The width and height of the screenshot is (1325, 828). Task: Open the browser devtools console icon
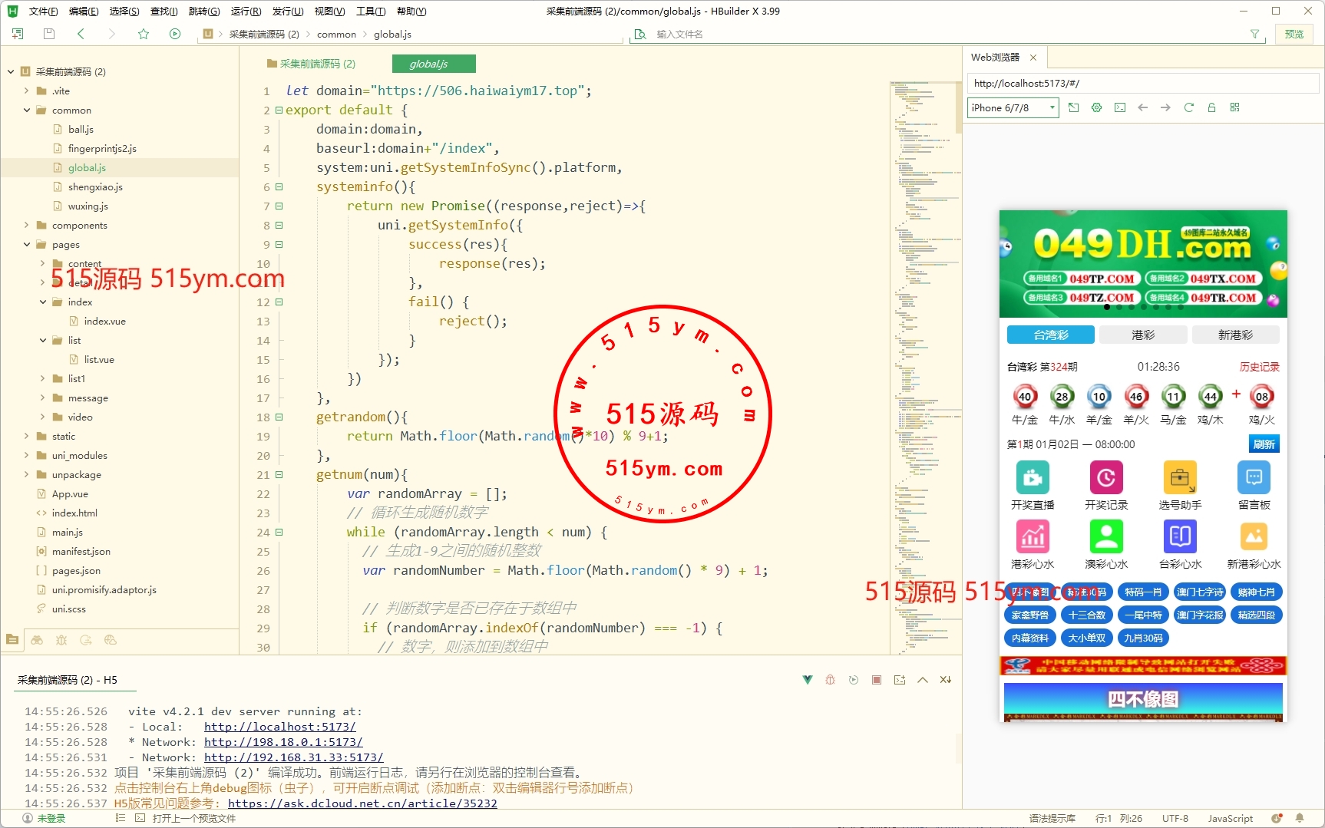coord(1120,107)
